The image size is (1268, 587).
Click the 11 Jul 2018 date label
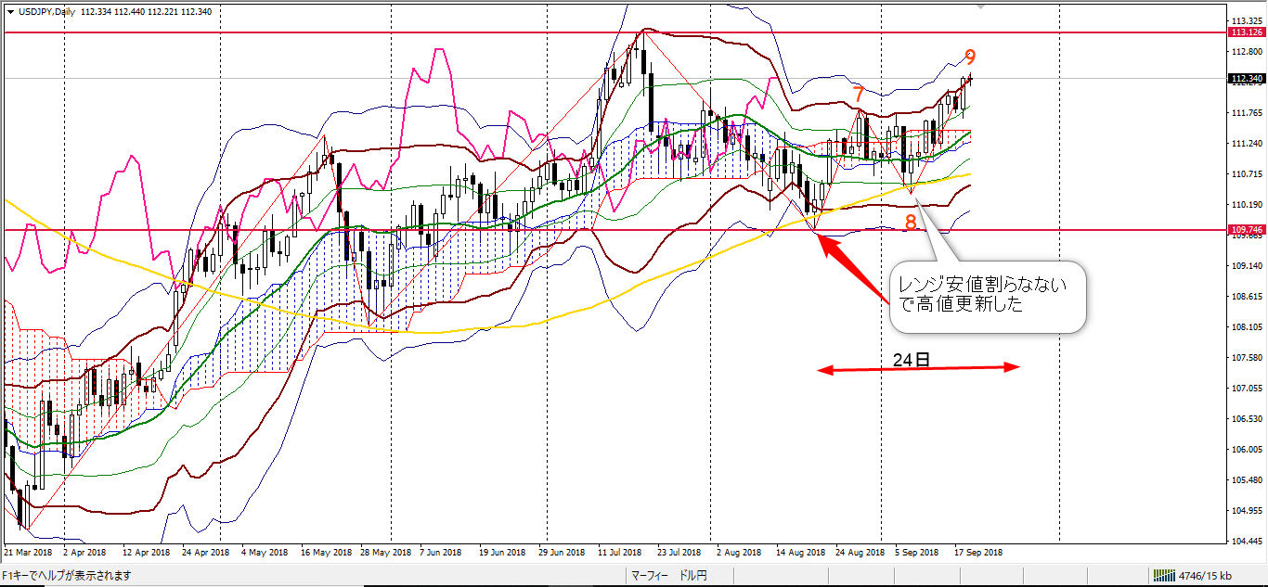pos(621,552)
